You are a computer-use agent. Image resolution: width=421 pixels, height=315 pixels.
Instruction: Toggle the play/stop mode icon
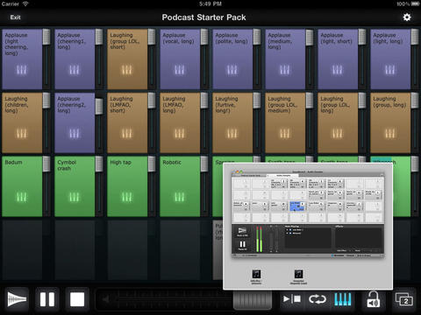click(291, 299)
